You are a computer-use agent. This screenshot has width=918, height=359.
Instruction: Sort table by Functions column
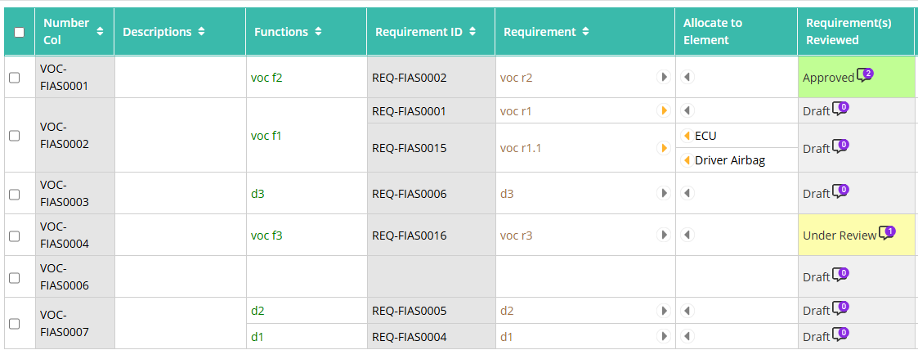[x=318, y=32]
